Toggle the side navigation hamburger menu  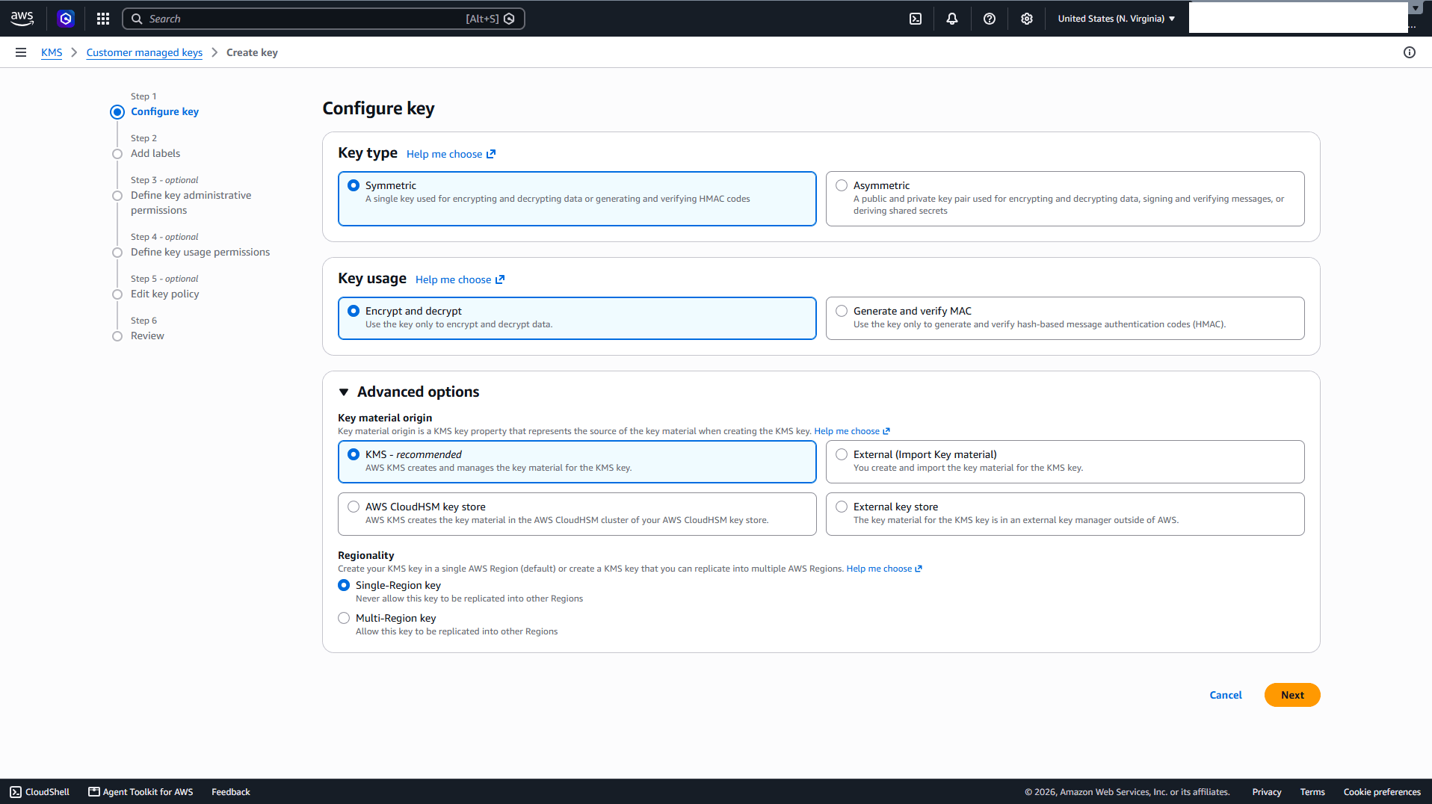click(x=21, y=52)
